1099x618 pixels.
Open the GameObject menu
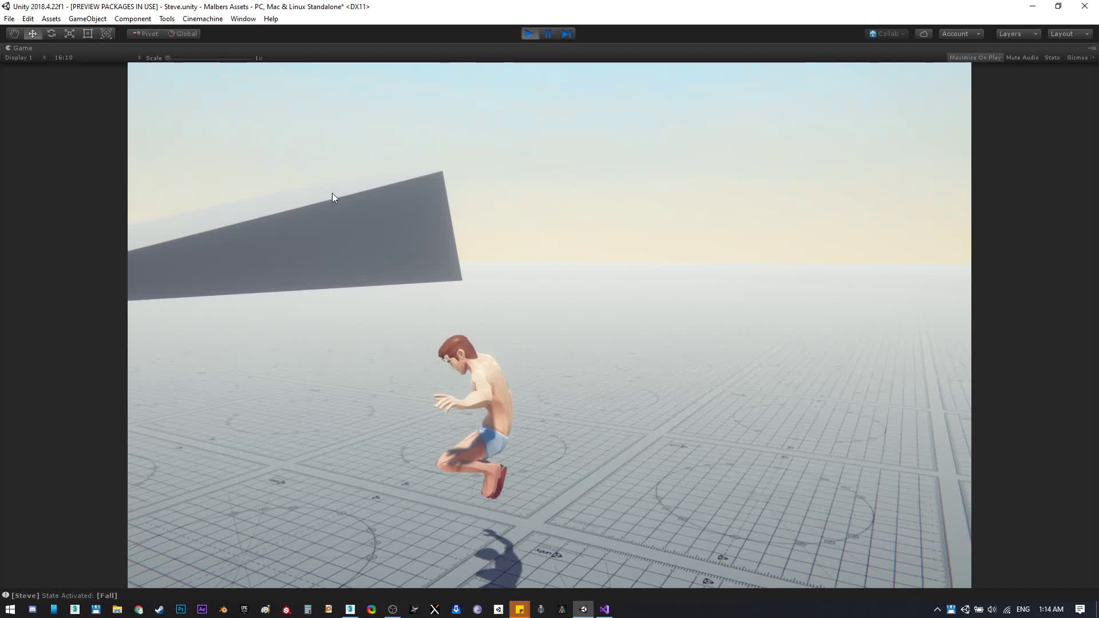click(87, 19)
